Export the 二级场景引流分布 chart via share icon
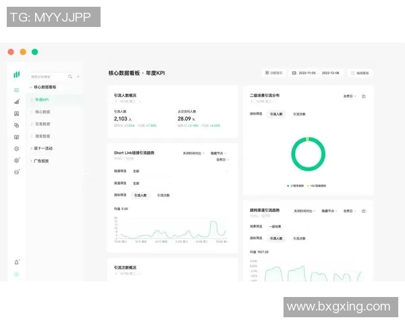The width and height of the screenshot is (405, 324). (x=364, y=97)
